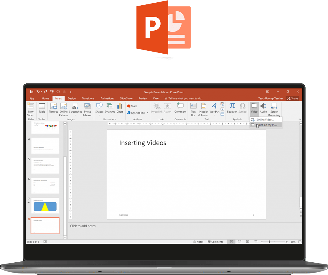Expand the New Slide dropdown arrow
The image size is (328, 275).
click(31, 115)
